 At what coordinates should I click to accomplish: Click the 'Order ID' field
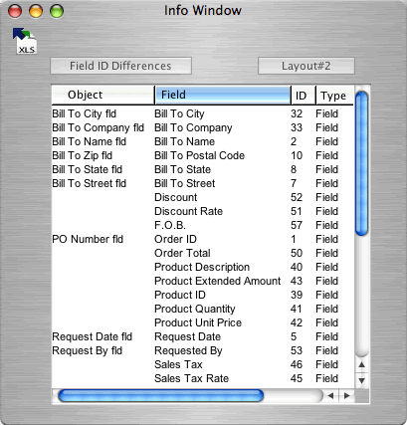pyautogui.click(x=175, y=239)
